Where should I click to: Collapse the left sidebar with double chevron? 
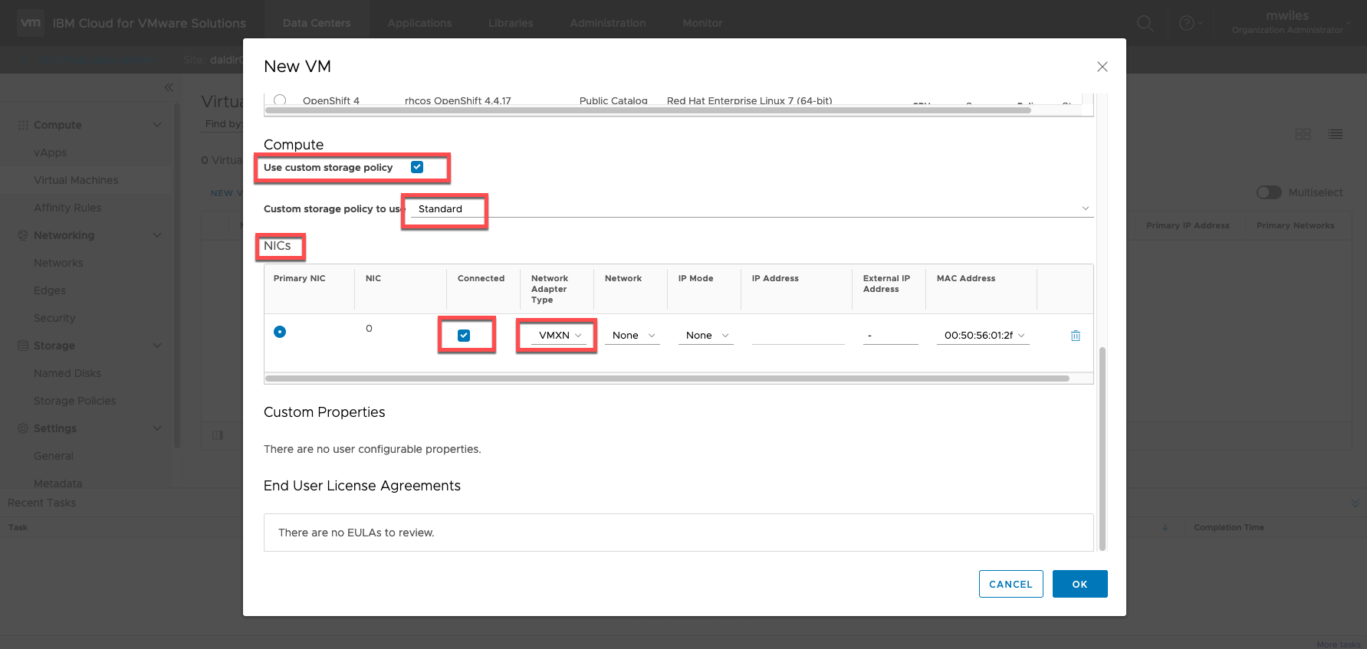pyautogui.click(x=169, y=87)
